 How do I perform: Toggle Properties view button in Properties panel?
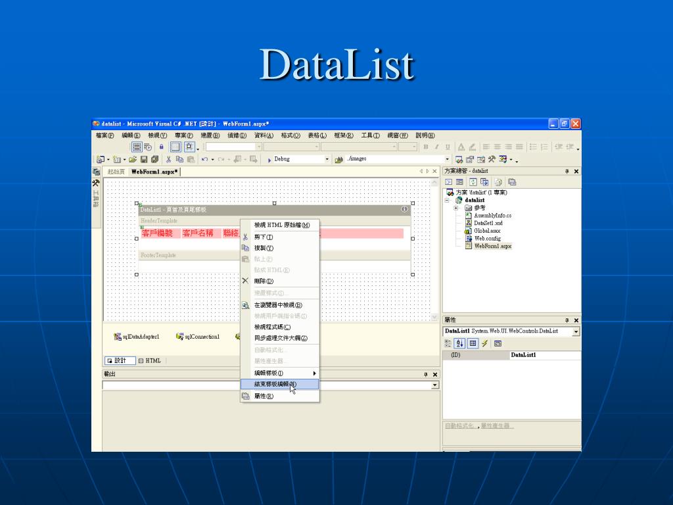[x=473, y=343]
